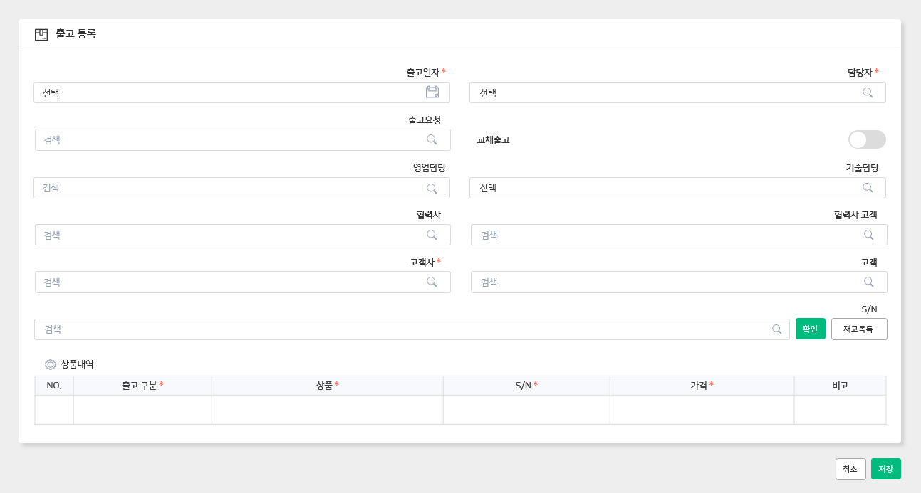Open the 담당자 selection field
This screenshot has height=493, width=921.
(677, 92)
